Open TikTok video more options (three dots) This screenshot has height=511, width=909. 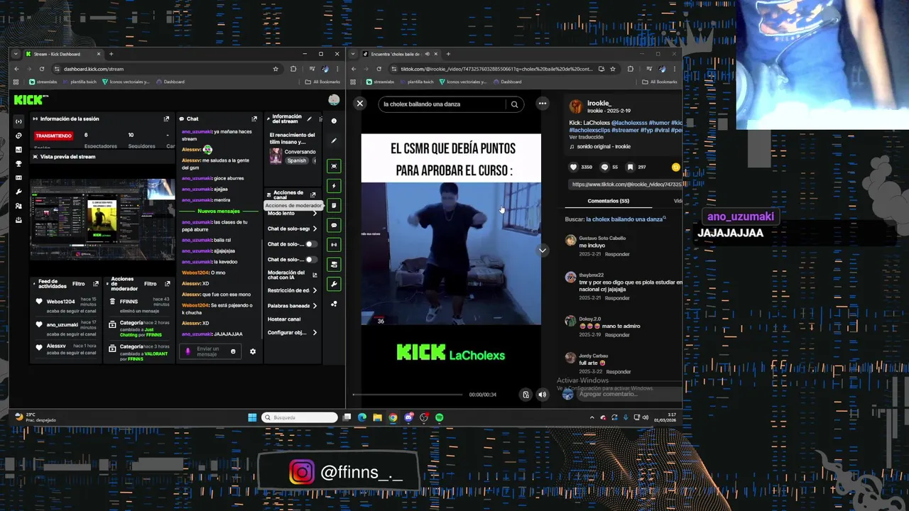click(x=543, y=104)
